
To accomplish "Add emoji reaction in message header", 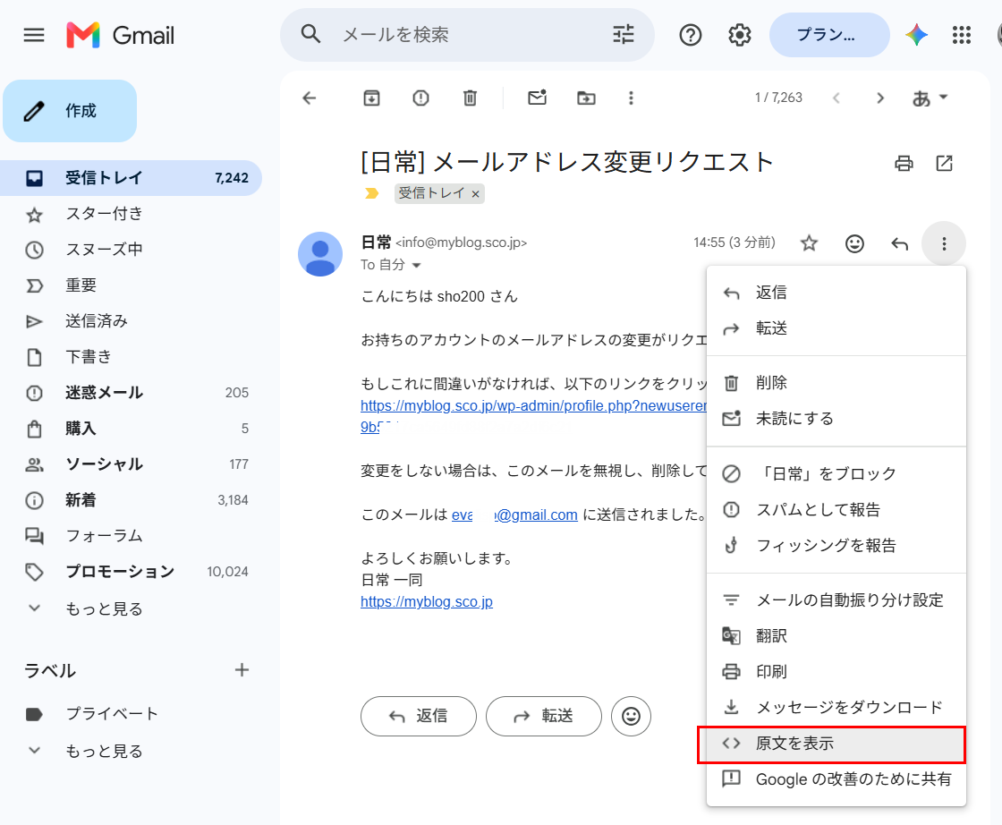I will pos(854,243).
